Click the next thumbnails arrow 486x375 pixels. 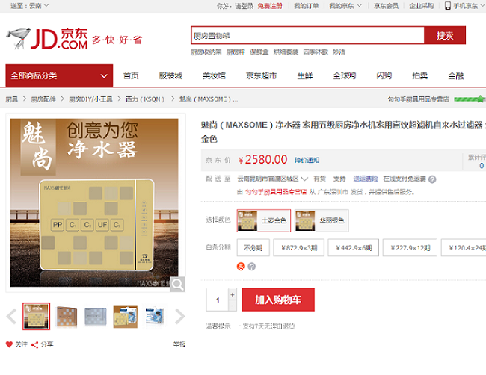(x=179, y=317)
